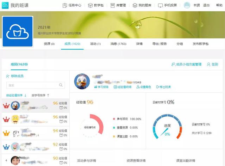The width and height of the screenshot is (225, 166).
Task: Open 学习报告 for the selected member
Action: point(101,87)
